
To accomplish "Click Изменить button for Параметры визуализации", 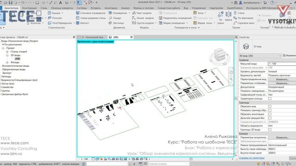I will [x=282, y=137].
